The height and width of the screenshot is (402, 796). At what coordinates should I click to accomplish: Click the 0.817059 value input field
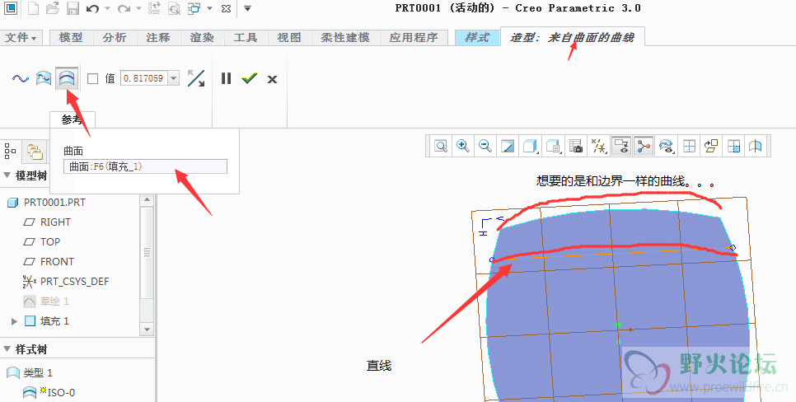click(144, 78)
